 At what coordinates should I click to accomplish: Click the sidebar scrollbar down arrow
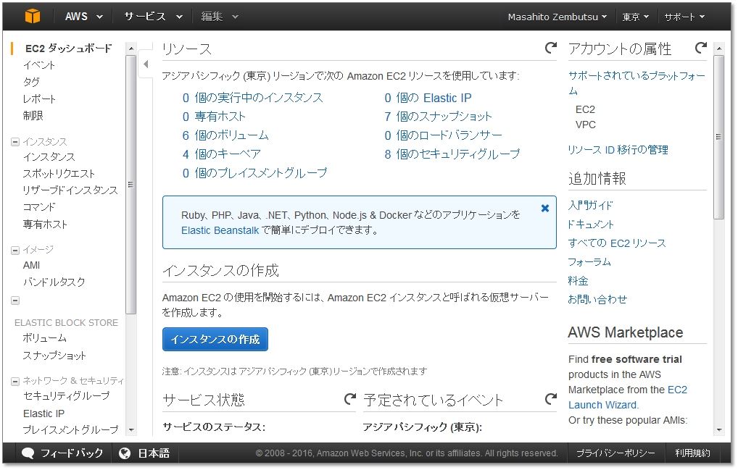(131, 429)
